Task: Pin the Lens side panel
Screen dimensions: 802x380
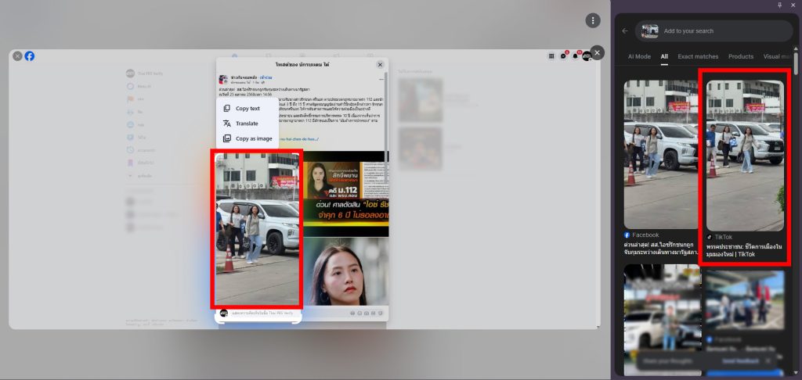Action: 779,5
